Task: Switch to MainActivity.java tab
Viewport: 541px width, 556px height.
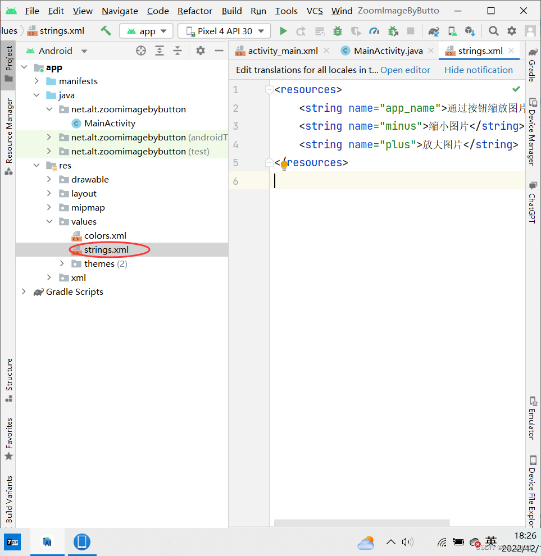Action: (388, 51)
